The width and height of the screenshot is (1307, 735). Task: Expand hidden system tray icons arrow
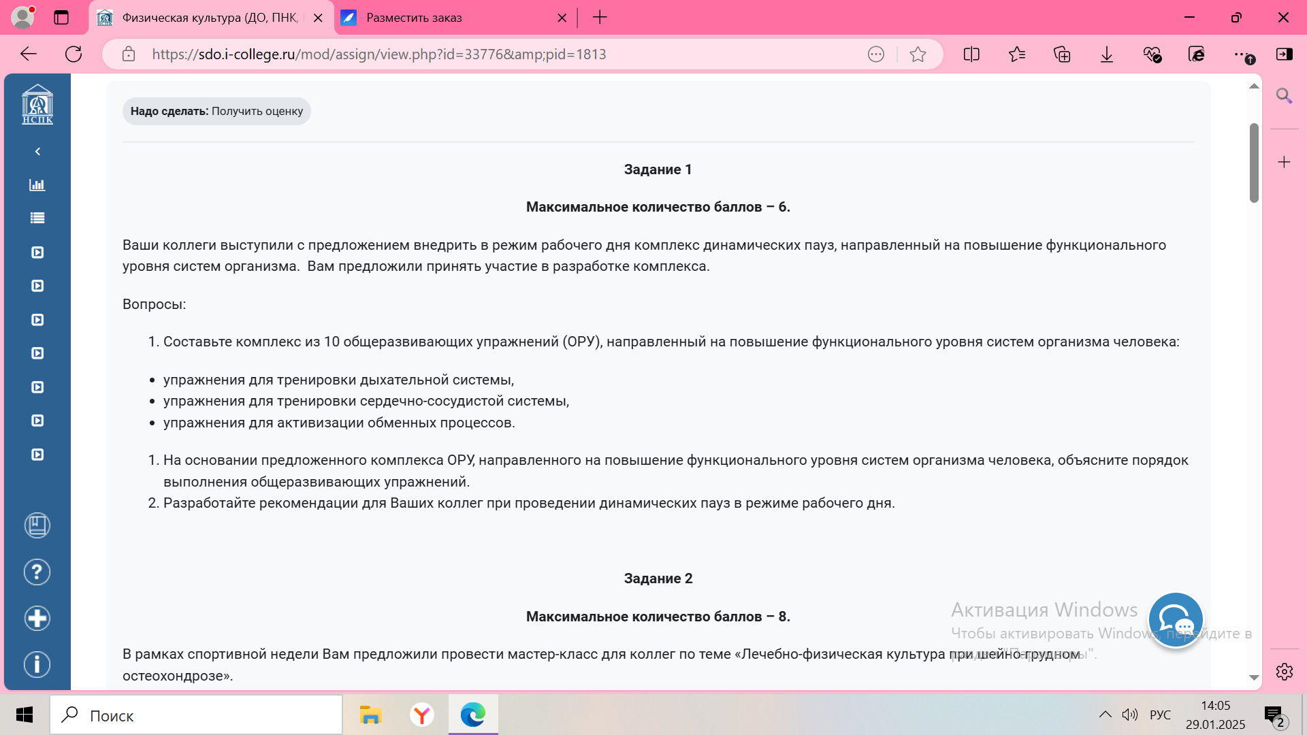click(1105, 715)
